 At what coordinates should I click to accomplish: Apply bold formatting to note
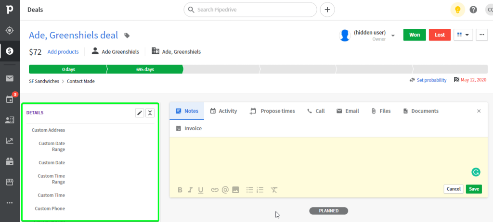coord(180,190)
